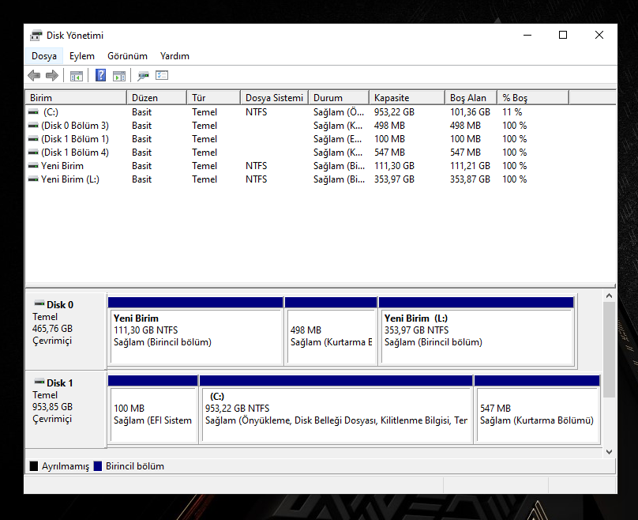The image size is (638, 520).
Task: Sort by the % Boş column header
Action: pyautogui.click(x=533, y=98)
